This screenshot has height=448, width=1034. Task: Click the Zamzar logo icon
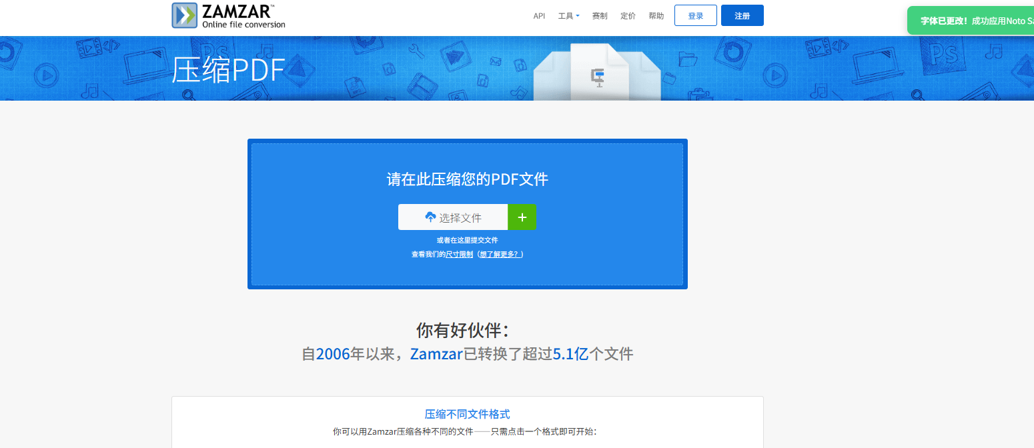pyautogui.click(x=185, y=15)
